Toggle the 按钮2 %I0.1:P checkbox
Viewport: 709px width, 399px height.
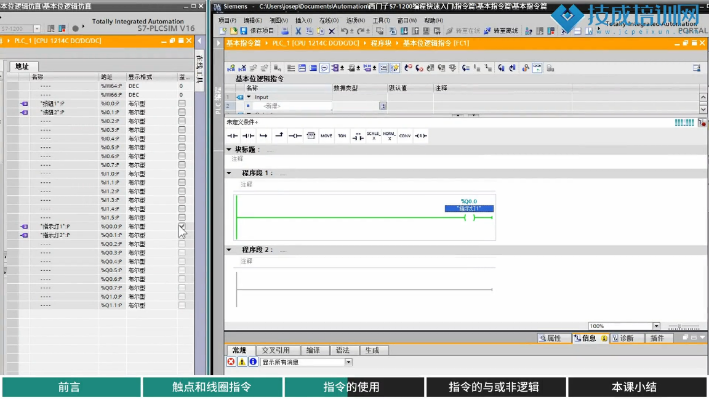(182, 112)
